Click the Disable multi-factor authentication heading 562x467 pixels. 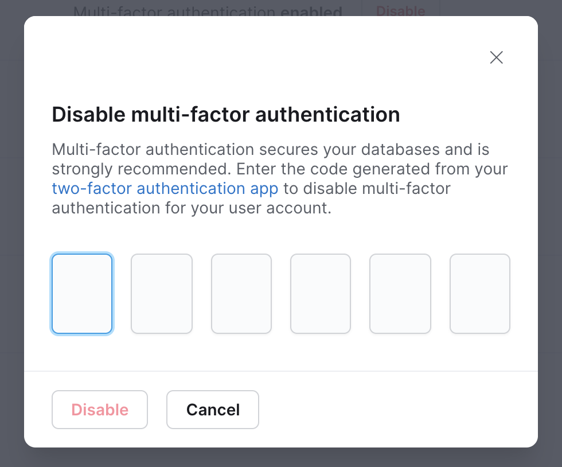tap(225, 114)
